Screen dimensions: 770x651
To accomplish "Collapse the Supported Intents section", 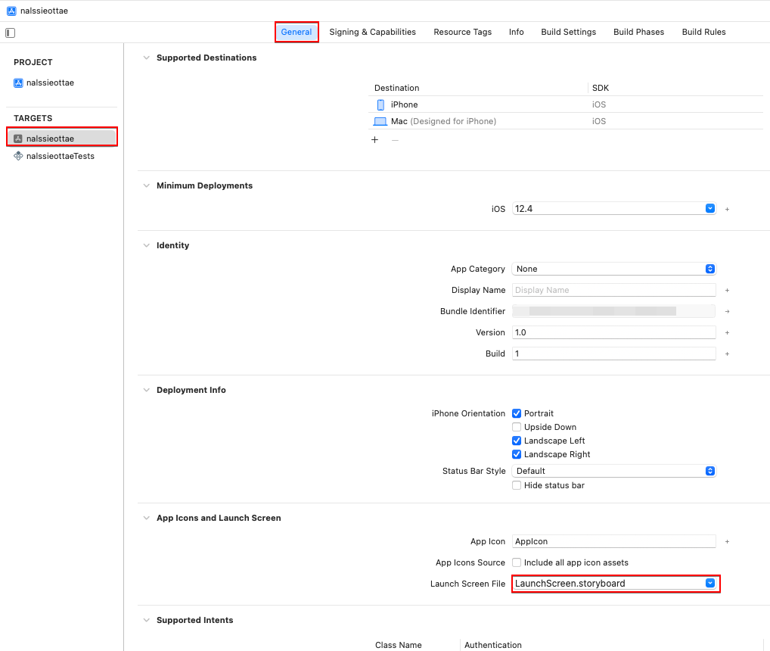I will tap(146, 620).
